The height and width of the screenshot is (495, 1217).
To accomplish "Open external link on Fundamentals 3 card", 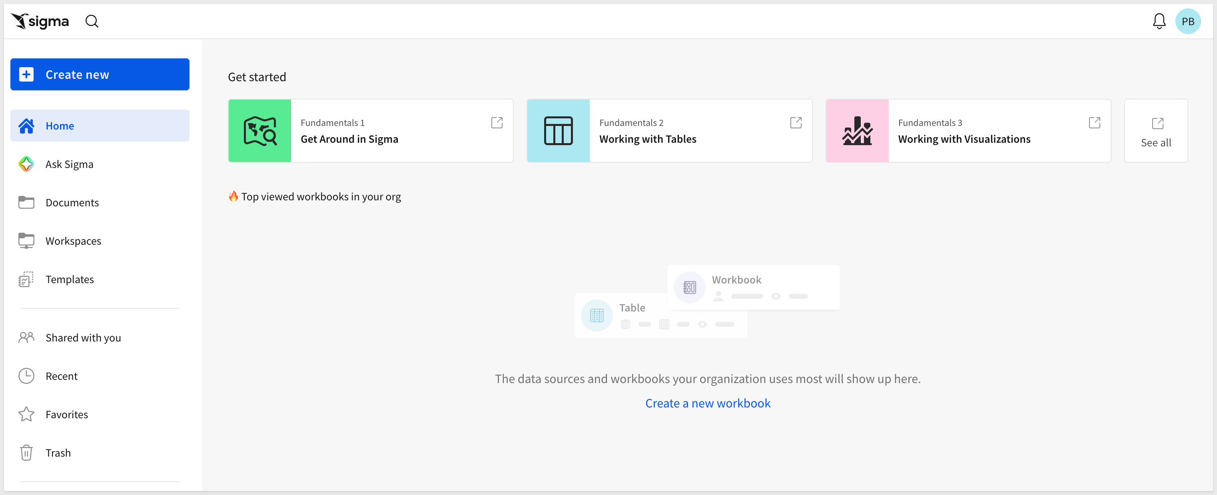I will pos(1094,123).
